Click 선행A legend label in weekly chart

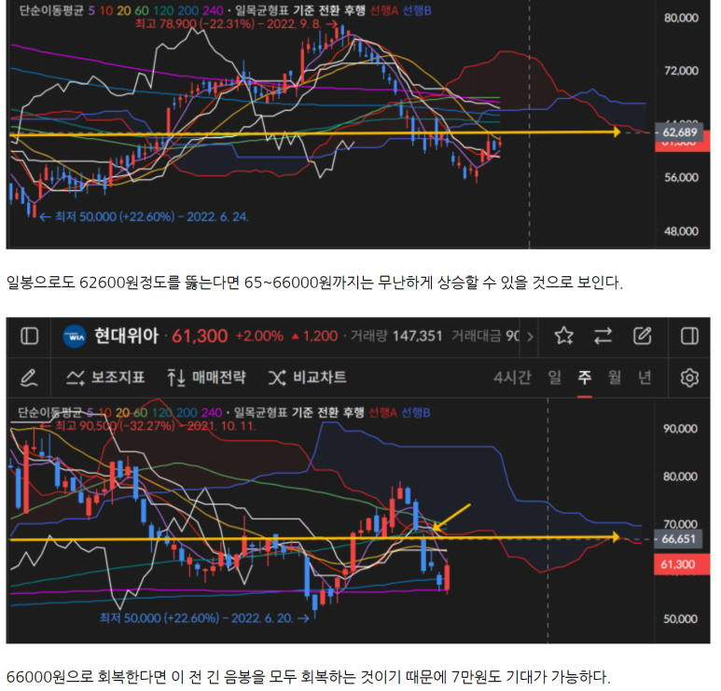(382, 412)
